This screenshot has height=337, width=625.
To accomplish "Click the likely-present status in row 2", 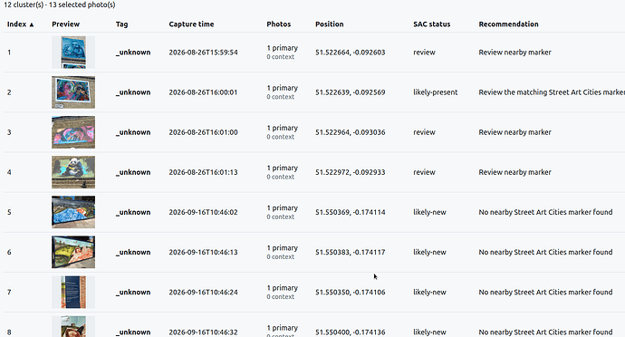I will [436, 92].
